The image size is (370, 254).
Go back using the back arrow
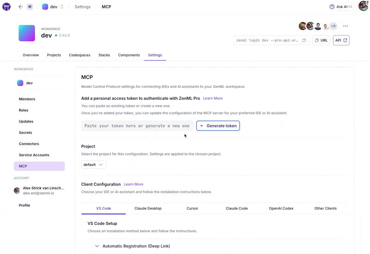(x=20, y=7)
